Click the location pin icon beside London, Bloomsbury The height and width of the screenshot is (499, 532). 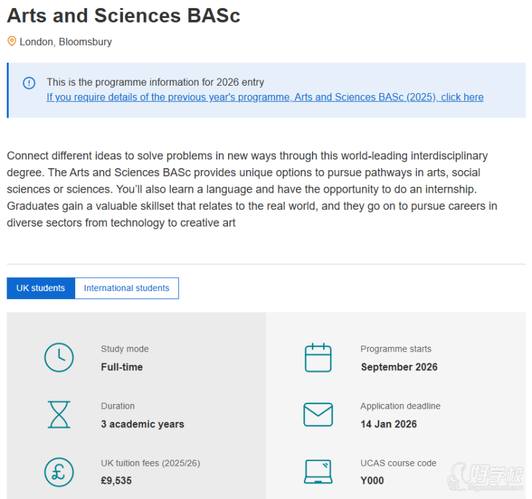[11, 41]
